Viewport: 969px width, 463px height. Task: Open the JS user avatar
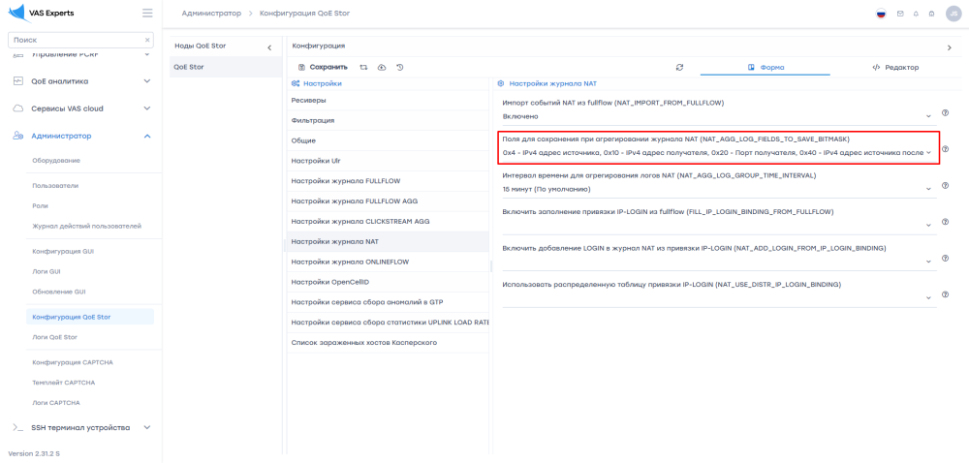(953, 14)
